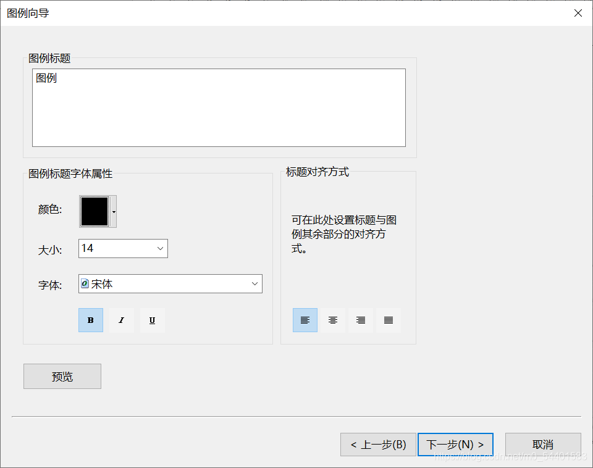Click the alignment description text 可在此处设置标题
This screenshot has width=593, height=468.
(344, 234)
